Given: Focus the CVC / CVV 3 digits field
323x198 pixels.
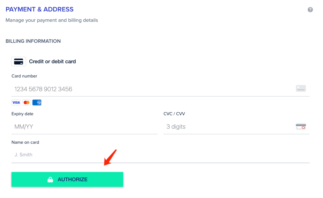Looking at the screenshot, I should 237,127.
